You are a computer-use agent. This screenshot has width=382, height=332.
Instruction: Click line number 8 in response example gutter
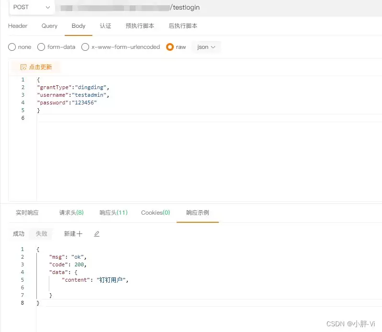22,303
